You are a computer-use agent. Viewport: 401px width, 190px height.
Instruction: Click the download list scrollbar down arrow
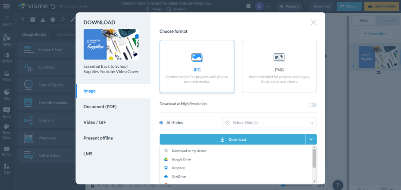pos(314,181)
